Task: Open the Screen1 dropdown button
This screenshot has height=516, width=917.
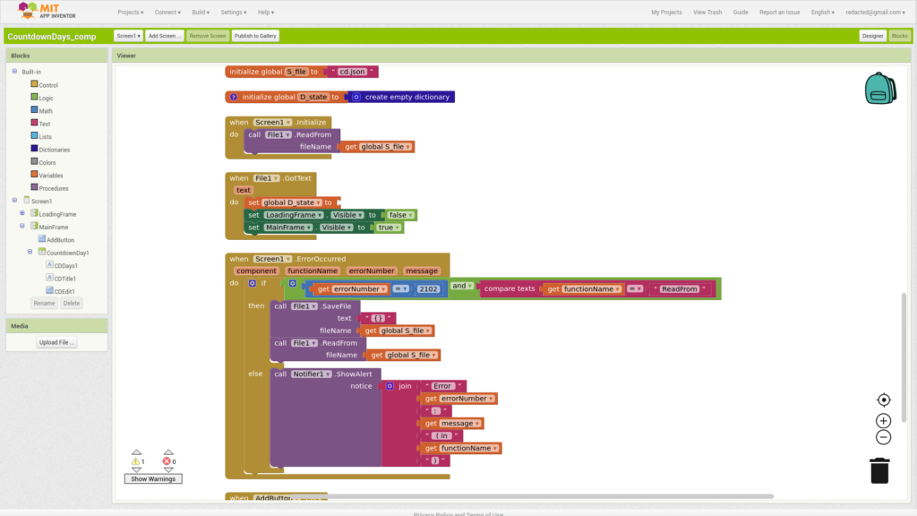Action: pos(127,36)
